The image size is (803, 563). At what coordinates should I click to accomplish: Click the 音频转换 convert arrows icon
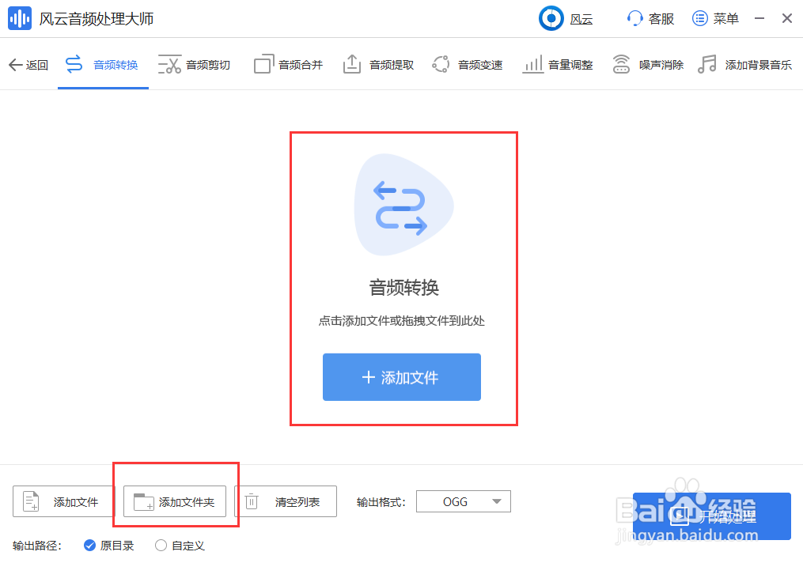click(x=74, y=65)
